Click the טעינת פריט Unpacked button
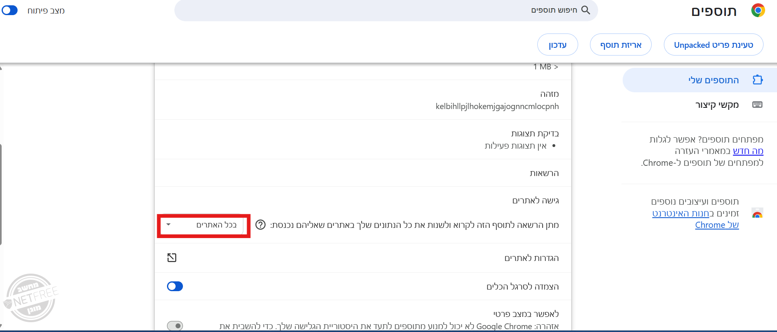 (713, 45)
